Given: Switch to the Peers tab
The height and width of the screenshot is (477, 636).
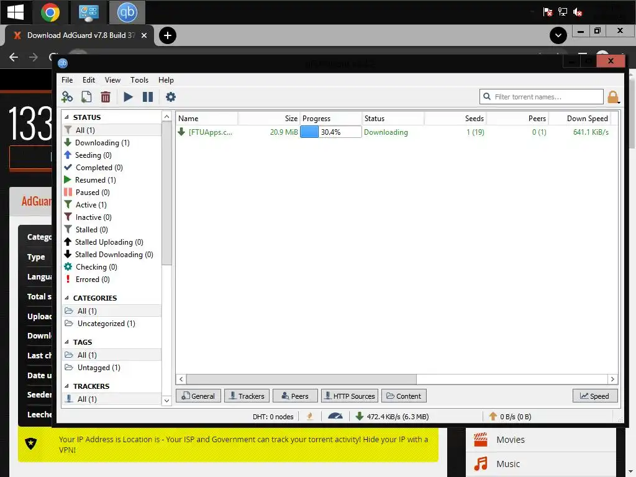Looking at the screenshot, I should pyautogui.click(x=295, y=396).
